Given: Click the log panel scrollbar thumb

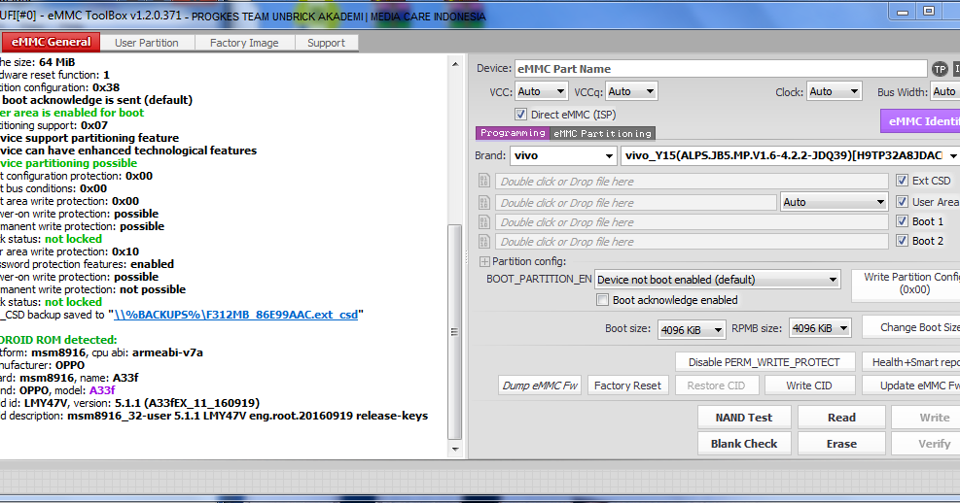Looking at the screenshot, I should click(x=455, y=332).
